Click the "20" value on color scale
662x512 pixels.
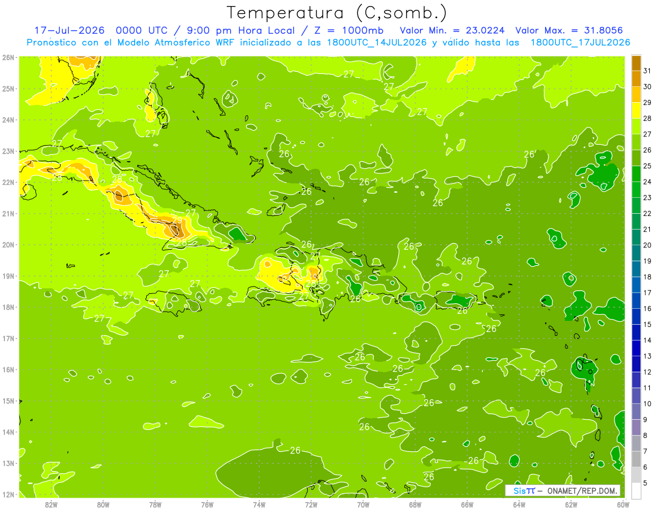pyautogui.click(x=648, y=245)
